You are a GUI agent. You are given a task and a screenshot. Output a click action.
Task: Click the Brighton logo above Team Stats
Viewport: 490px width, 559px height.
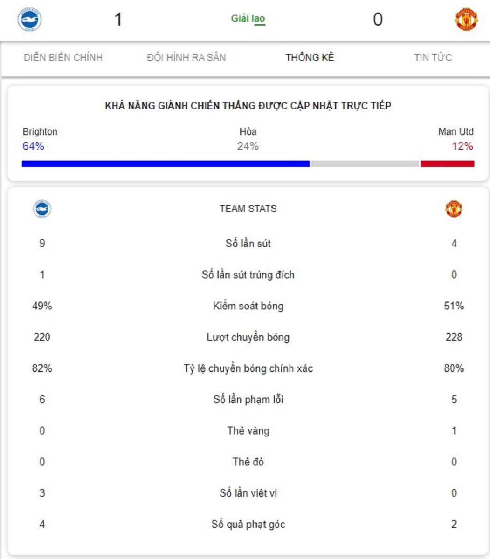[x=42, y=209]
